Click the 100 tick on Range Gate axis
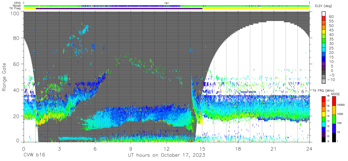 pyautogui.click(x=15, y=13)
